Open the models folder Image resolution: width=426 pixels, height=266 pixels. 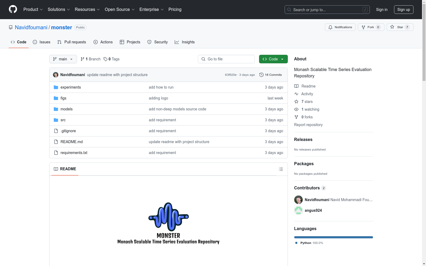pos(67,109)
